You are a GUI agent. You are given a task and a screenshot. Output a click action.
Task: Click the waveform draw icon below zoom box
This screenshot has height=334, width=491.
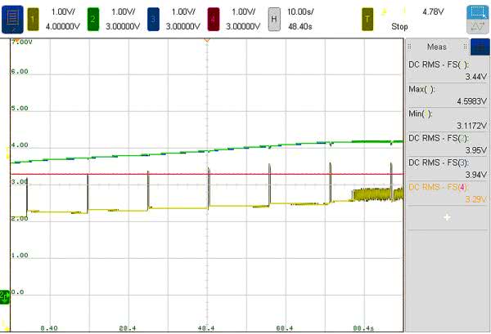(x=476, y=29)
